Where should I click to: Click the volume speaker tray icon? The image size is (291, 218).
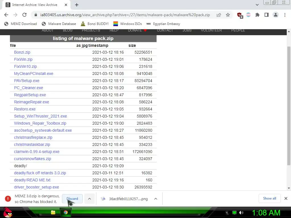click(x=241, y=213)
